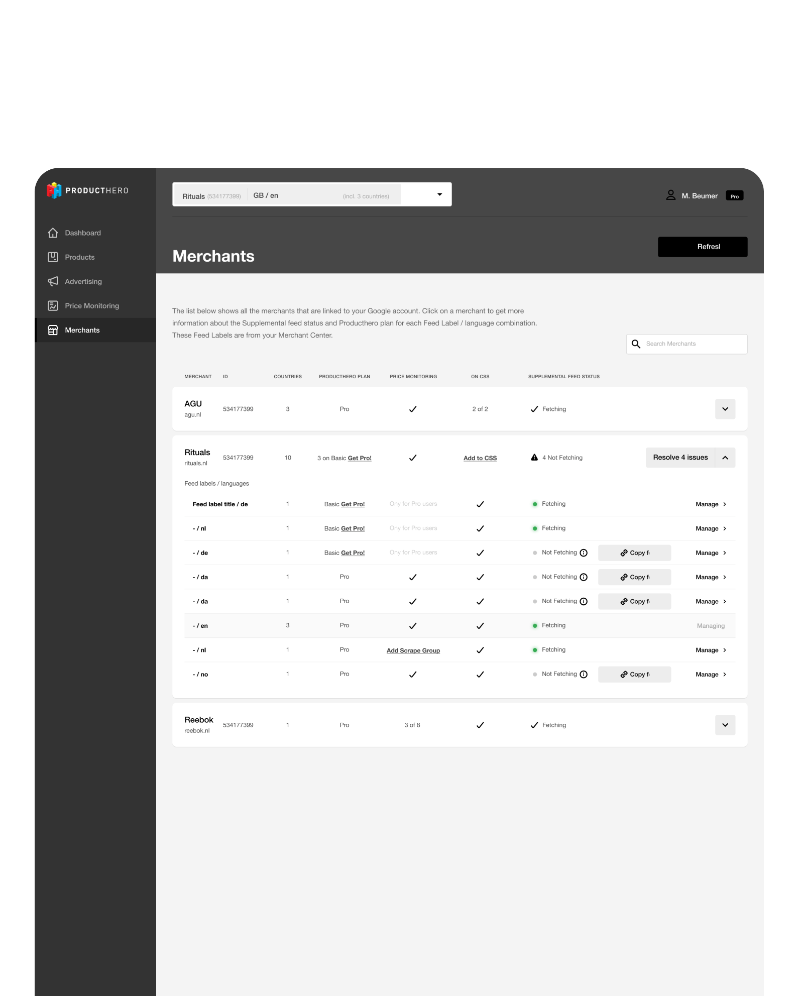Screen dimensions: 797x996
Task: Click Managing label in - / en row
Action: (711, 626)
